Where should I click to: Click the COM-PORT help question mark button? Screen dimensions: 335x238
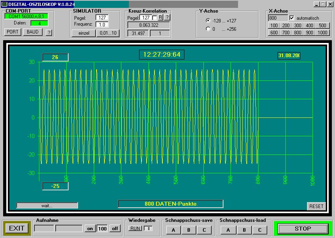tap(49, 32)
